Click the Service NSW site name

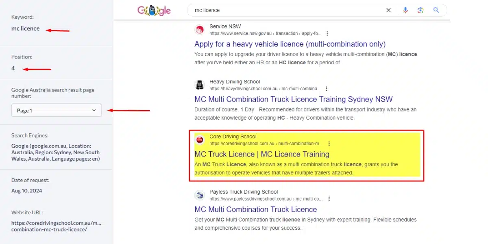coord(225,26)
